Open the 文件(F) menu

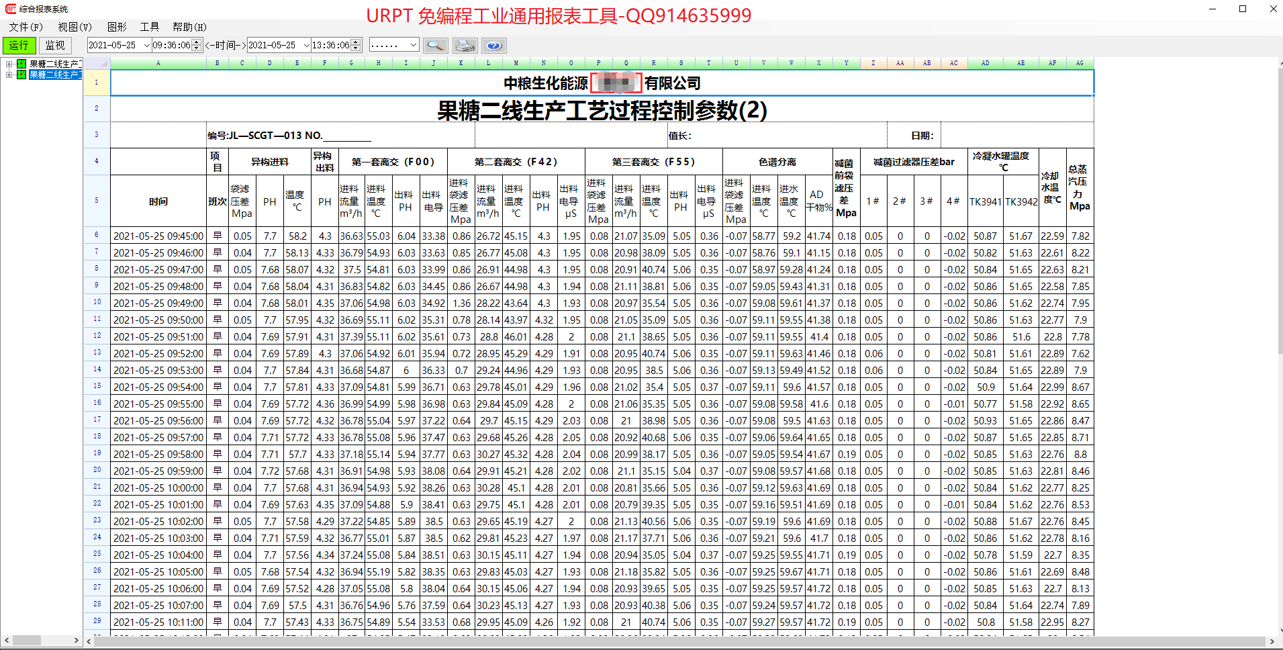(x=26, y=27)
